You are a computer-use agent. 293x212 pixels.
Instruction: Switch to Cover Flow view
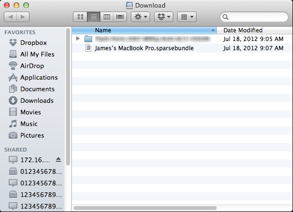120,17
